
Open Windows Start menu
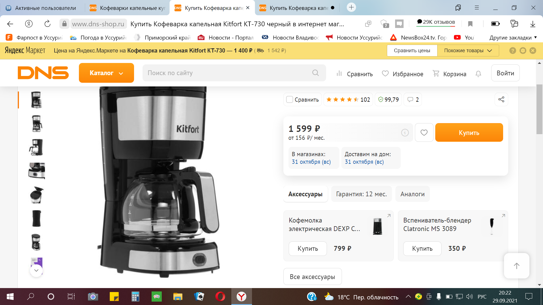click(10, 297)
